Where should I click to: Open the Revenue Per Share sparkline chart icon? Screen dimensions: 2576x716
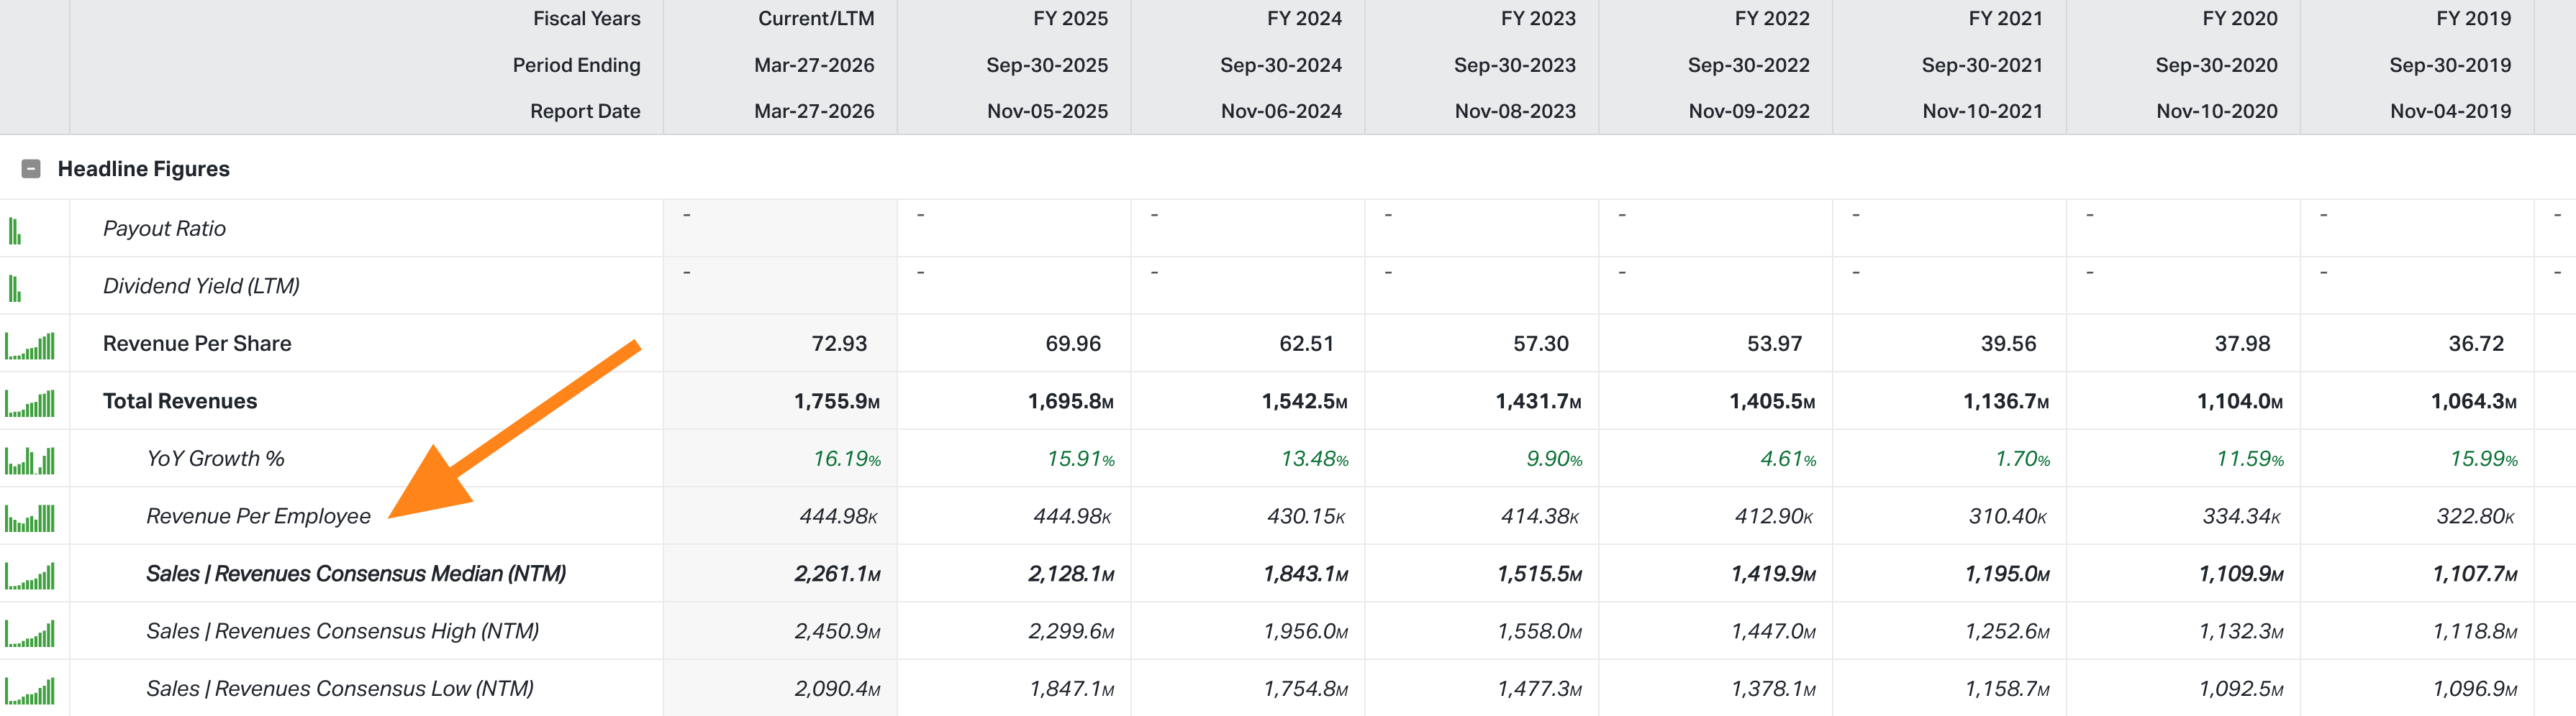pyautogui.click(x=30, y=346)
